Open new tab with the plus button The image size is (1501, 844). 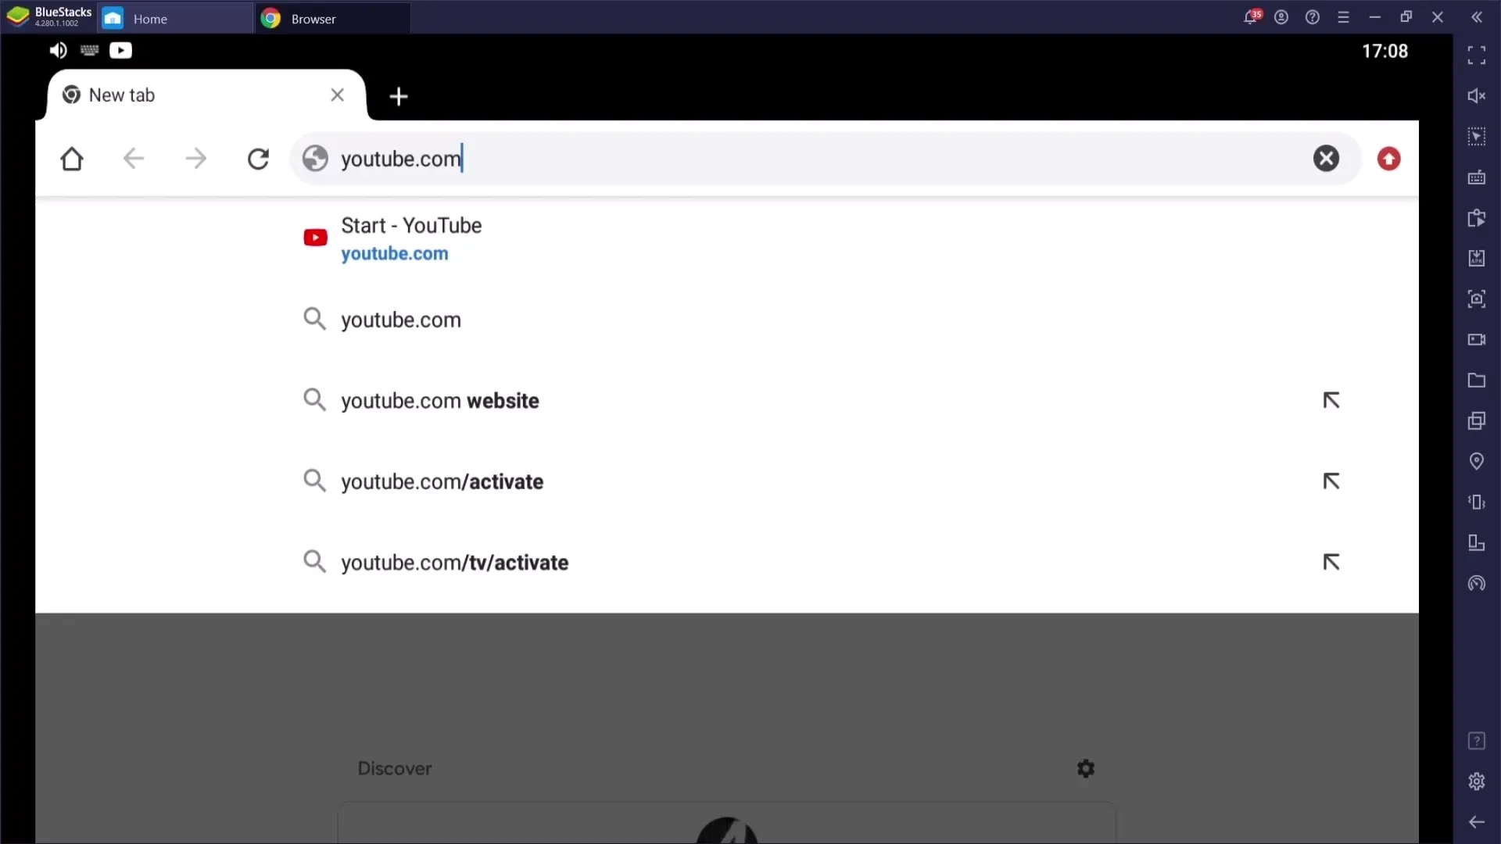click(x=399, y=95)
